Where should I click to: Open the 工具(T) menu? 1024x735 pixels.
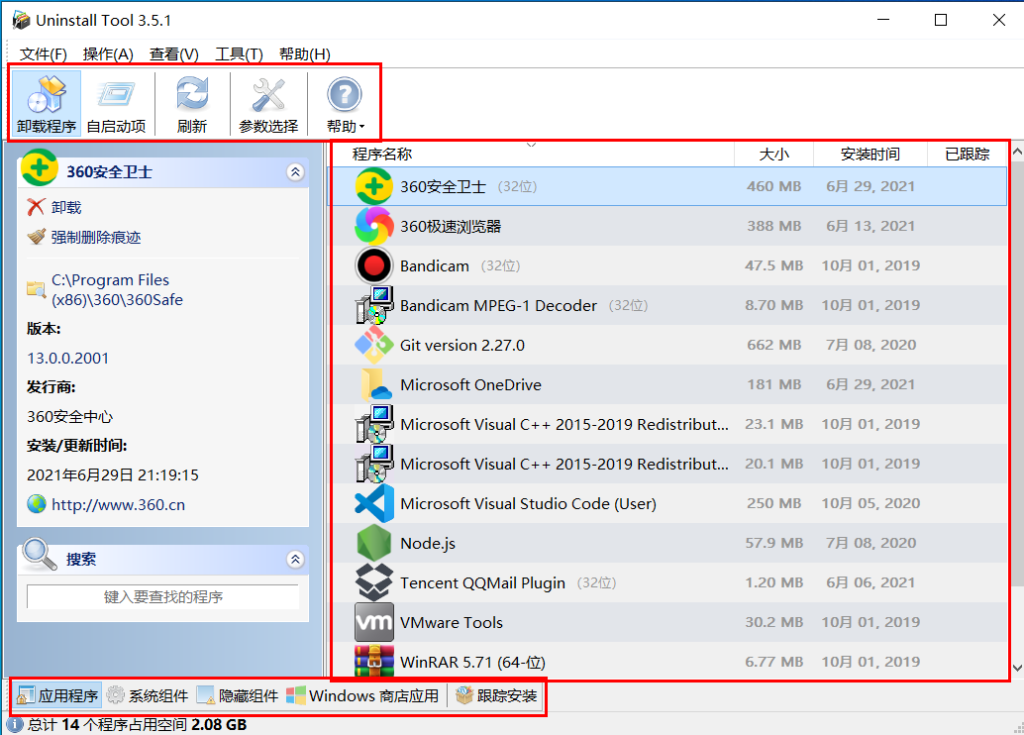(239, 54)
